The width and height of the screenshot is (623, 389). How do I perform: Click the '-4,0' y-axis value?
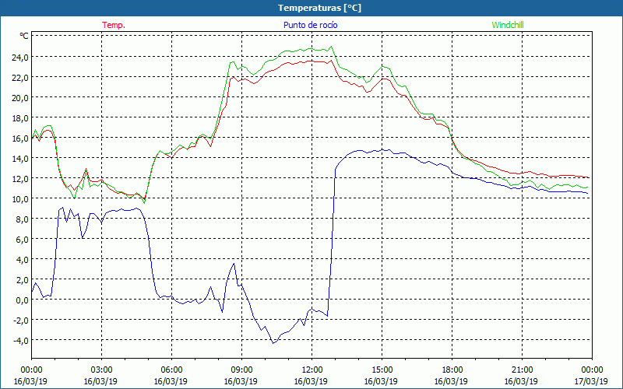(x=21, y=341)
